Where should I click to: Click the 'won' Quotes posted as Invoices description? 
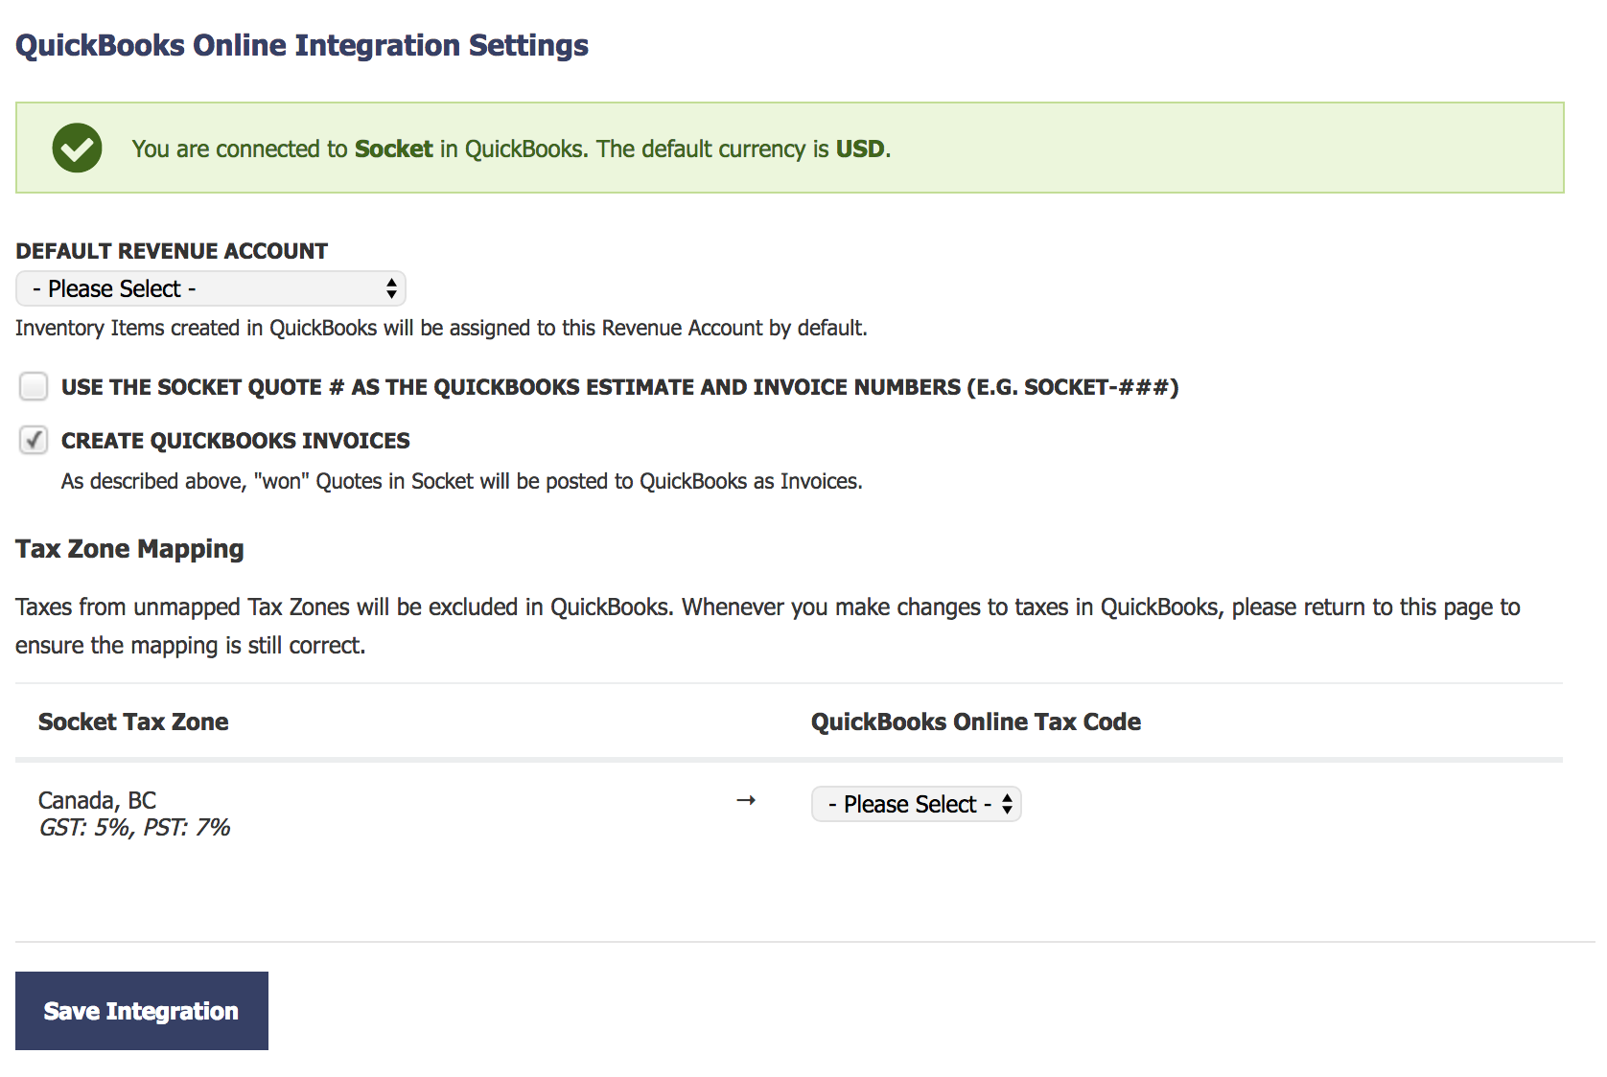(x=462, y=481)
